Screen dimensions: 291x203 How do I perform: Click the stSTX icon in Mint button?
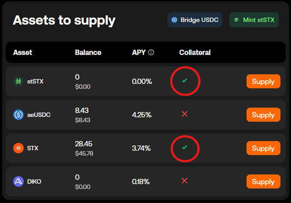pyautogui.click(x=236, y=20)
